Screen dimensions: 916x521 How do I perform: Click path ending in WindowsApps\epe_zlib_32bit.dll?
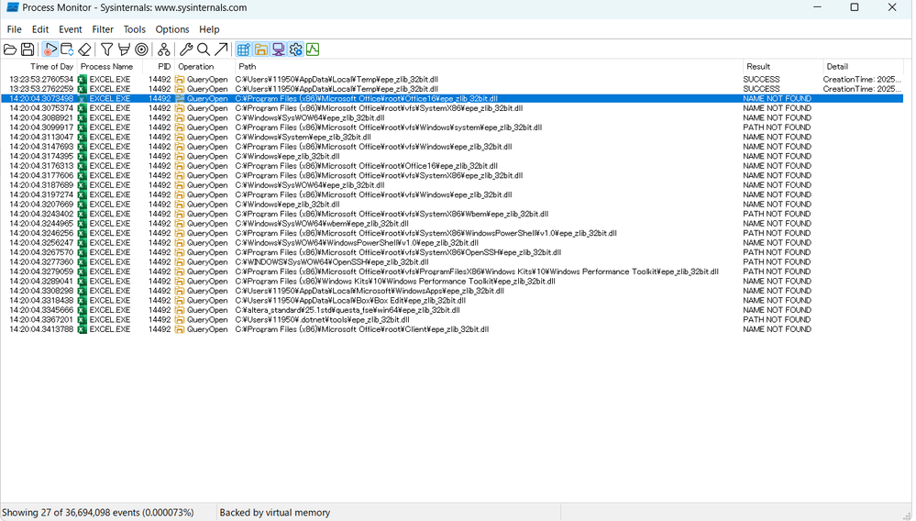[370, 291]
